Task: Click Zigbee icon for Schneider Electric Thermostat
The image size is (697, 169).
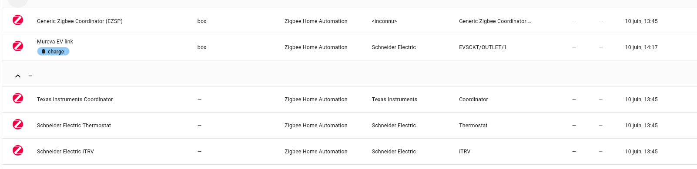Action: pyautogui.click(x=18, y=124)
